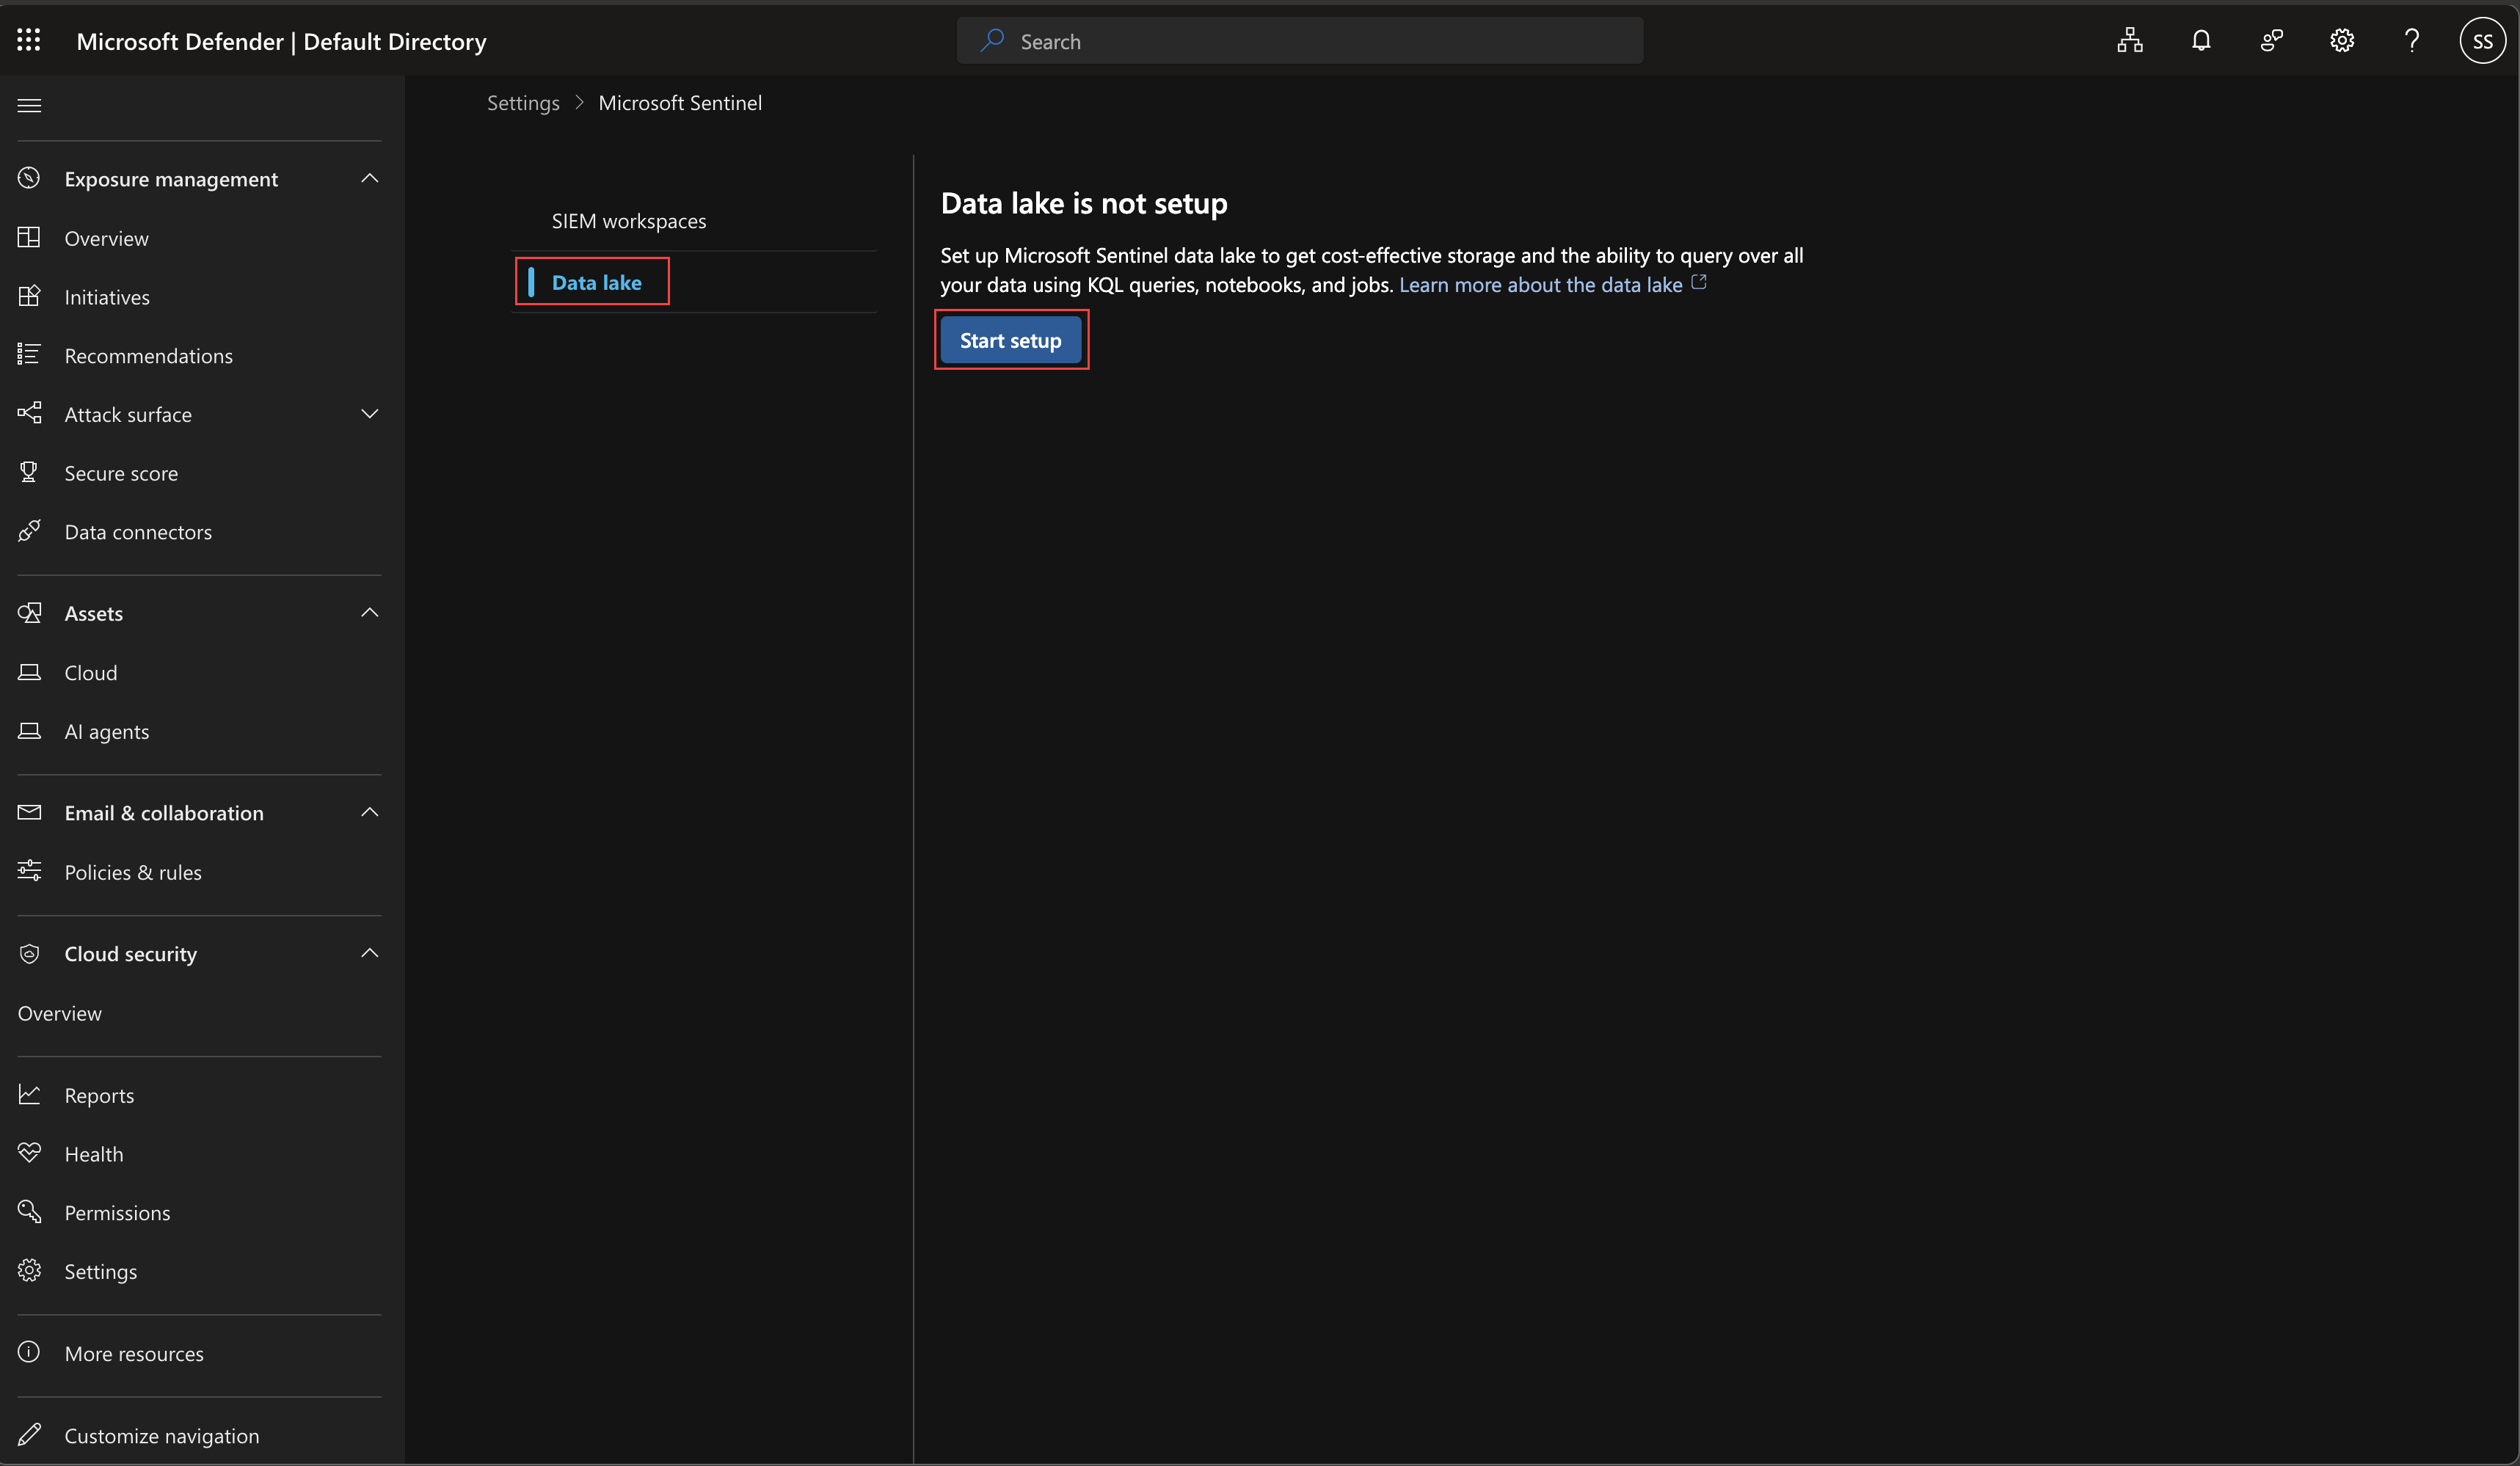Screen dimensions: 2520x1466
Task: Select the Data lake tab
Action: 597,282
